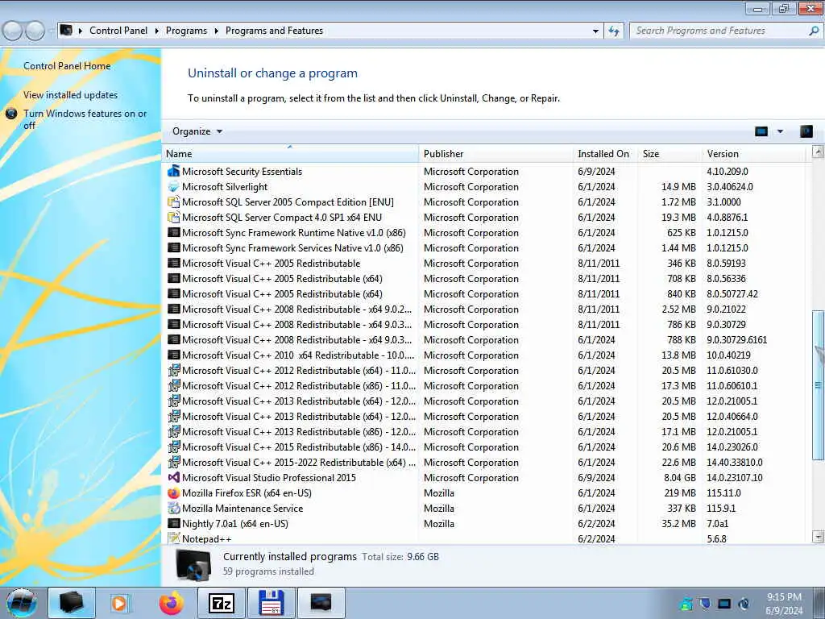Screen dimensions: 825x619
Task: Click Microsoft SQL Server Compact 4.0 icon
Action: (174, 217)
